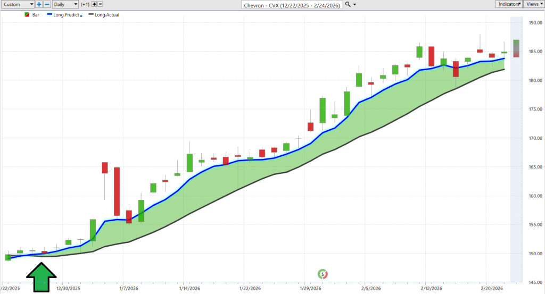The height and width of the screenshot is (294, 545).
Task: Click the 170.00 price axis label
Action: pyautogui.click(x=535, y=138)
